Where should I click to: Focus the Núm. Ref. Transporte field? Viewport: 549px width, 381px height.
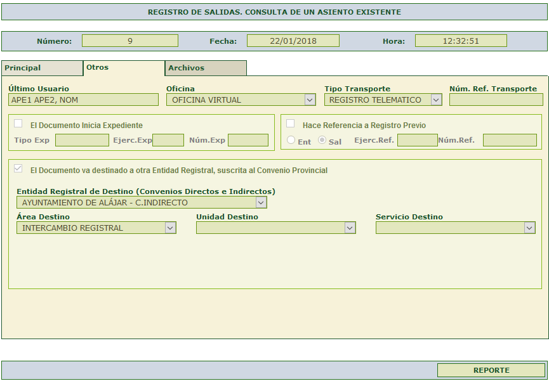coord(496,100)
